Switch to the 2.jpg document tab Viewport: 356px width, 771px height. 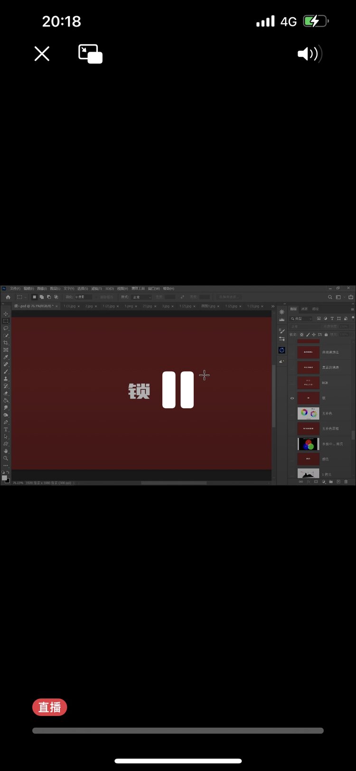coord(89,306)
